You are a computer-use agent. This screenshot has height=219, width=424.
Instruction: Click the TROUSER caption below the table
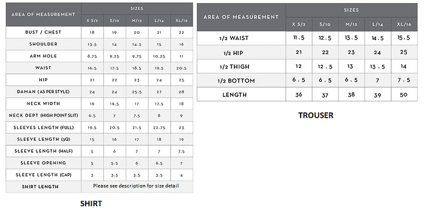316,116
